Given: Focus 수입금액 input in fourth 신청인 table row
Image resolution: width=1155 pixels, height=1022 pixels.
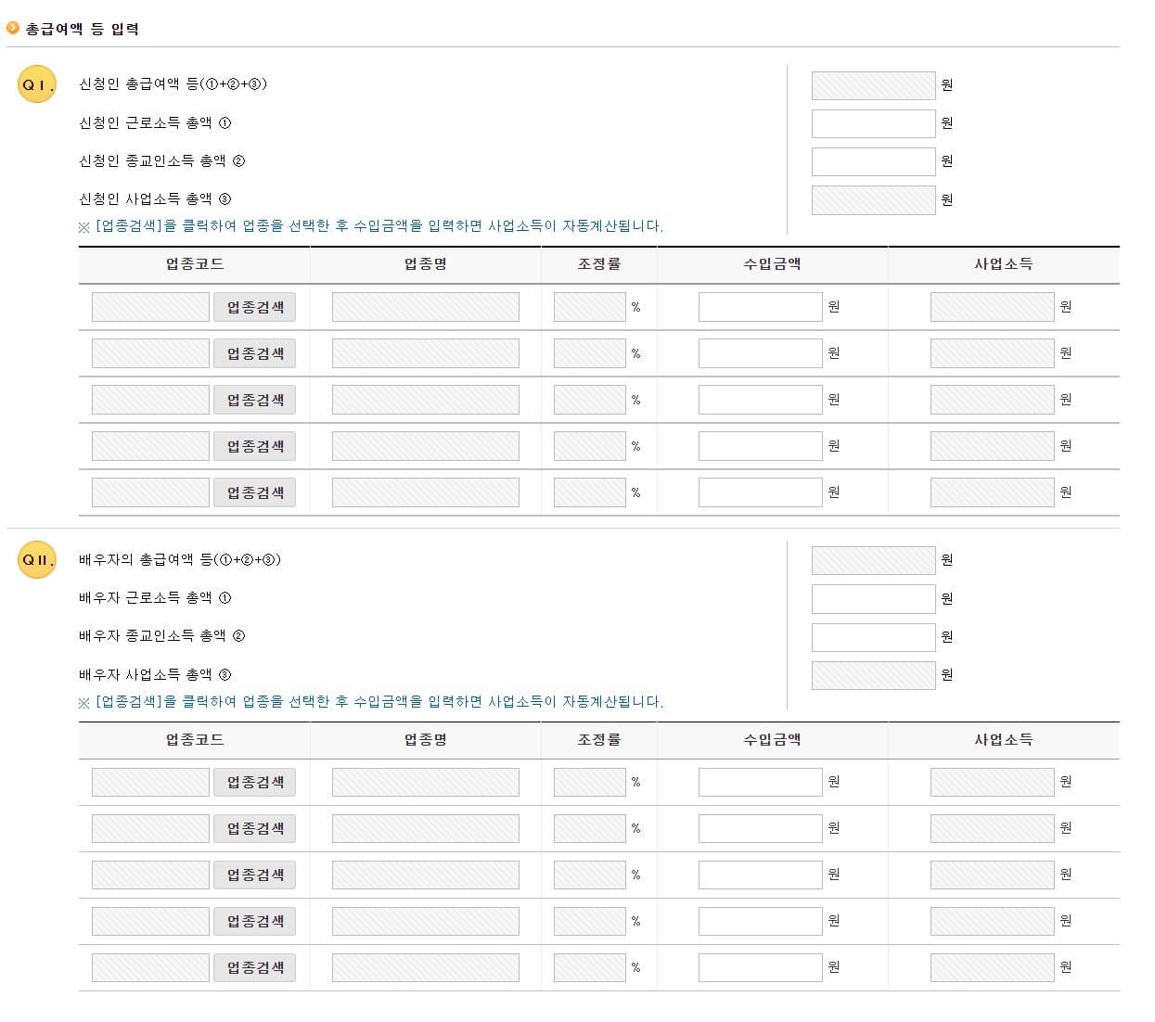Looking at the screenshot, I should click(760, 446).
